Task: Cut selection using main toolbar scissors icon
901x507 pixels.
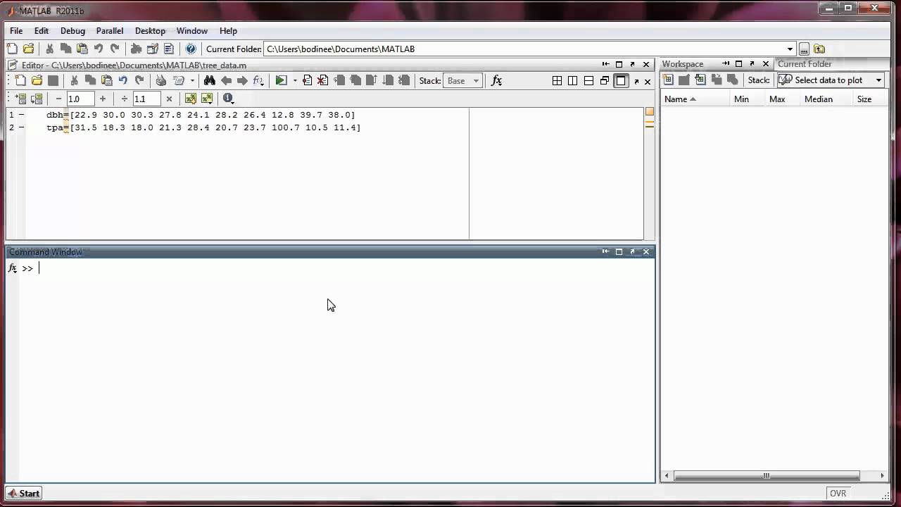Action: click(49, 49)
